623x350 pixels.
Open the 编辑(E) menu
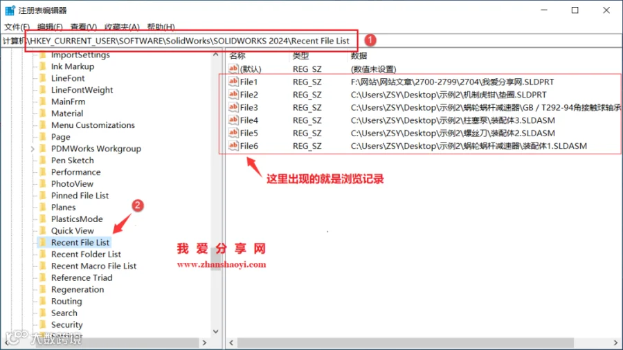coord(50,26)
